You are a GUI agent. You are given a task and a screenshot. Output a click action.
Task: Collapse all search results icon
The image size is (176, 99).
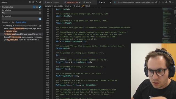click(40, 2)
